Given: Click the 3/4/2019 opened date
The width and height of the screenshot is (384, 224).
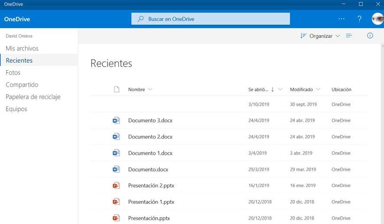Looking at the screenshot, I should click(x=258, y=153).
